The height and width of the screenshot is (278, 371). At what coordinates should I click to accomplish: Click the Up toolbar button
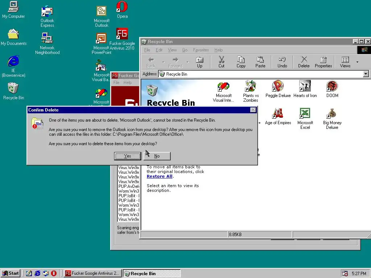point(200,62)
